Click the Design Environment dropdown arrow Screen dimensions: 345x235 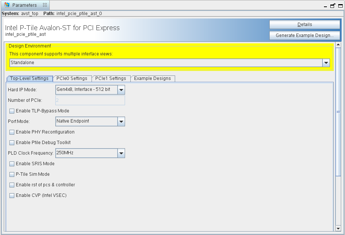pos(326,63)
